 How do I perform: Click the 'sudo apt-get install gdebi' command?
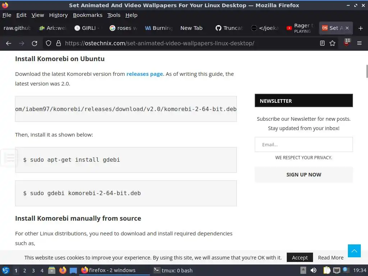72,160
